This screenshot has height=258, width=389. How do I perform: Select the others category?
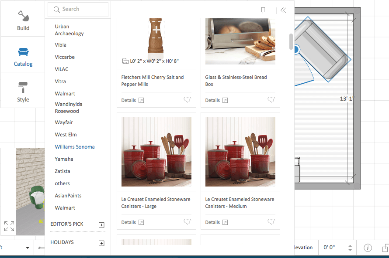(62, 183)
